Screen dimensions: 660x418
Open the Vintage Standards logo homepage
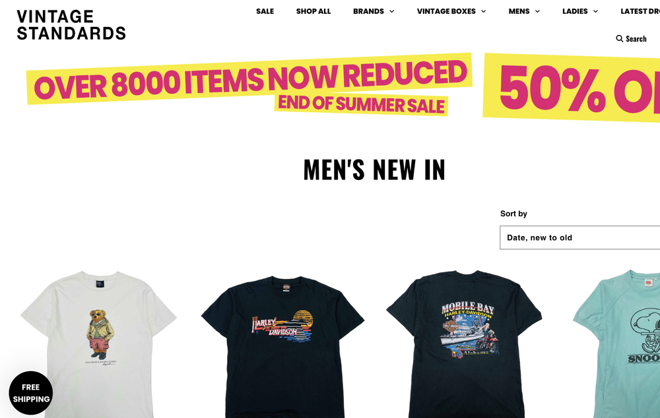point(71,25)
